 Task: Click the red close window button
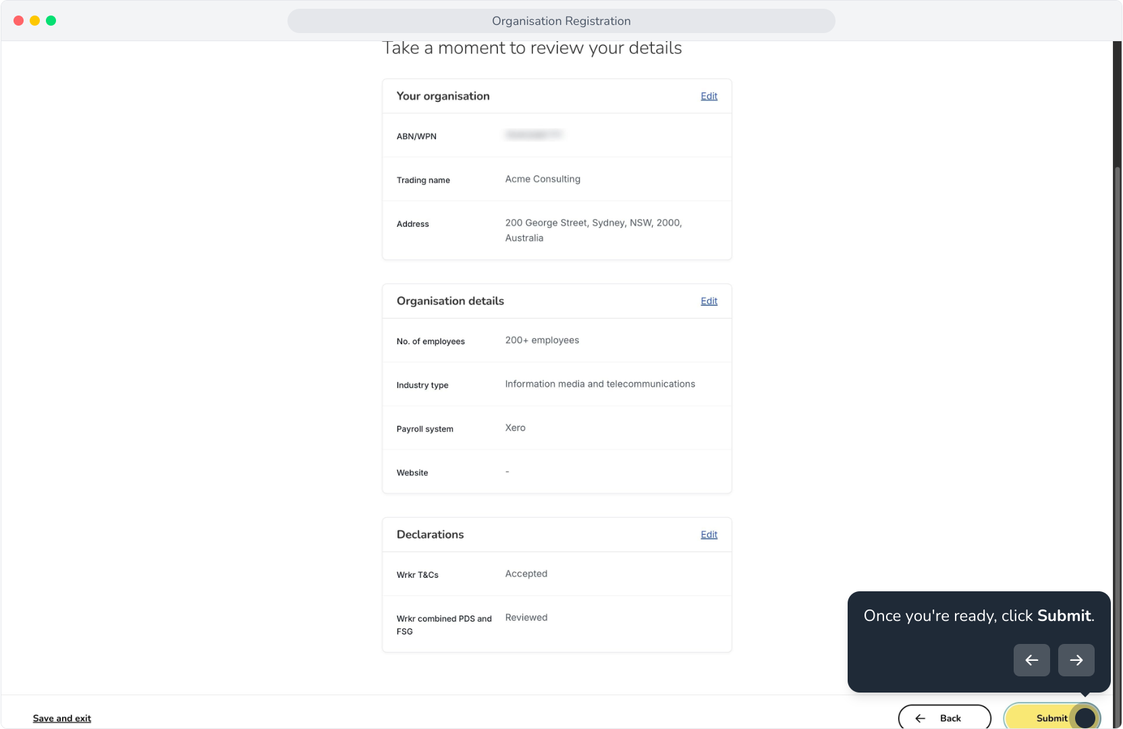pyautogui.click(x=18, y=21)
